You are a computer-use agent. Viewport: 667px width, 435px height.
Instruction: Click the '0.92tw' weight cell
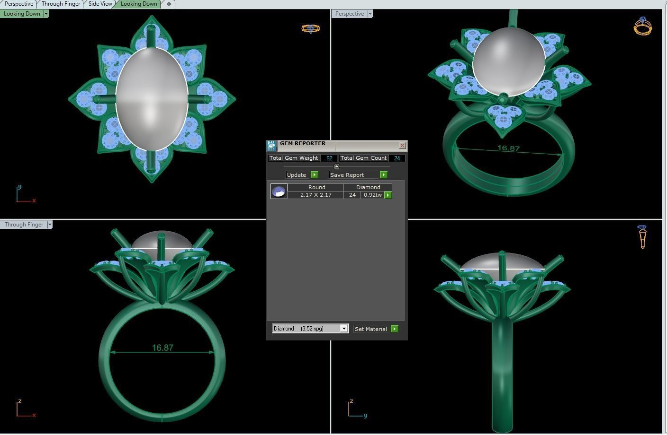coord(372,195)
